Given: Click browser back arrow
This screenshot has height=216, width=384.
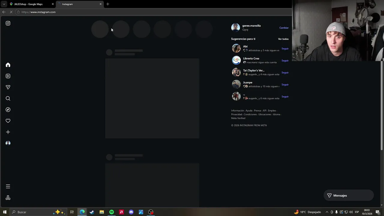Looking at the screenshot, I should pos(4,12).
